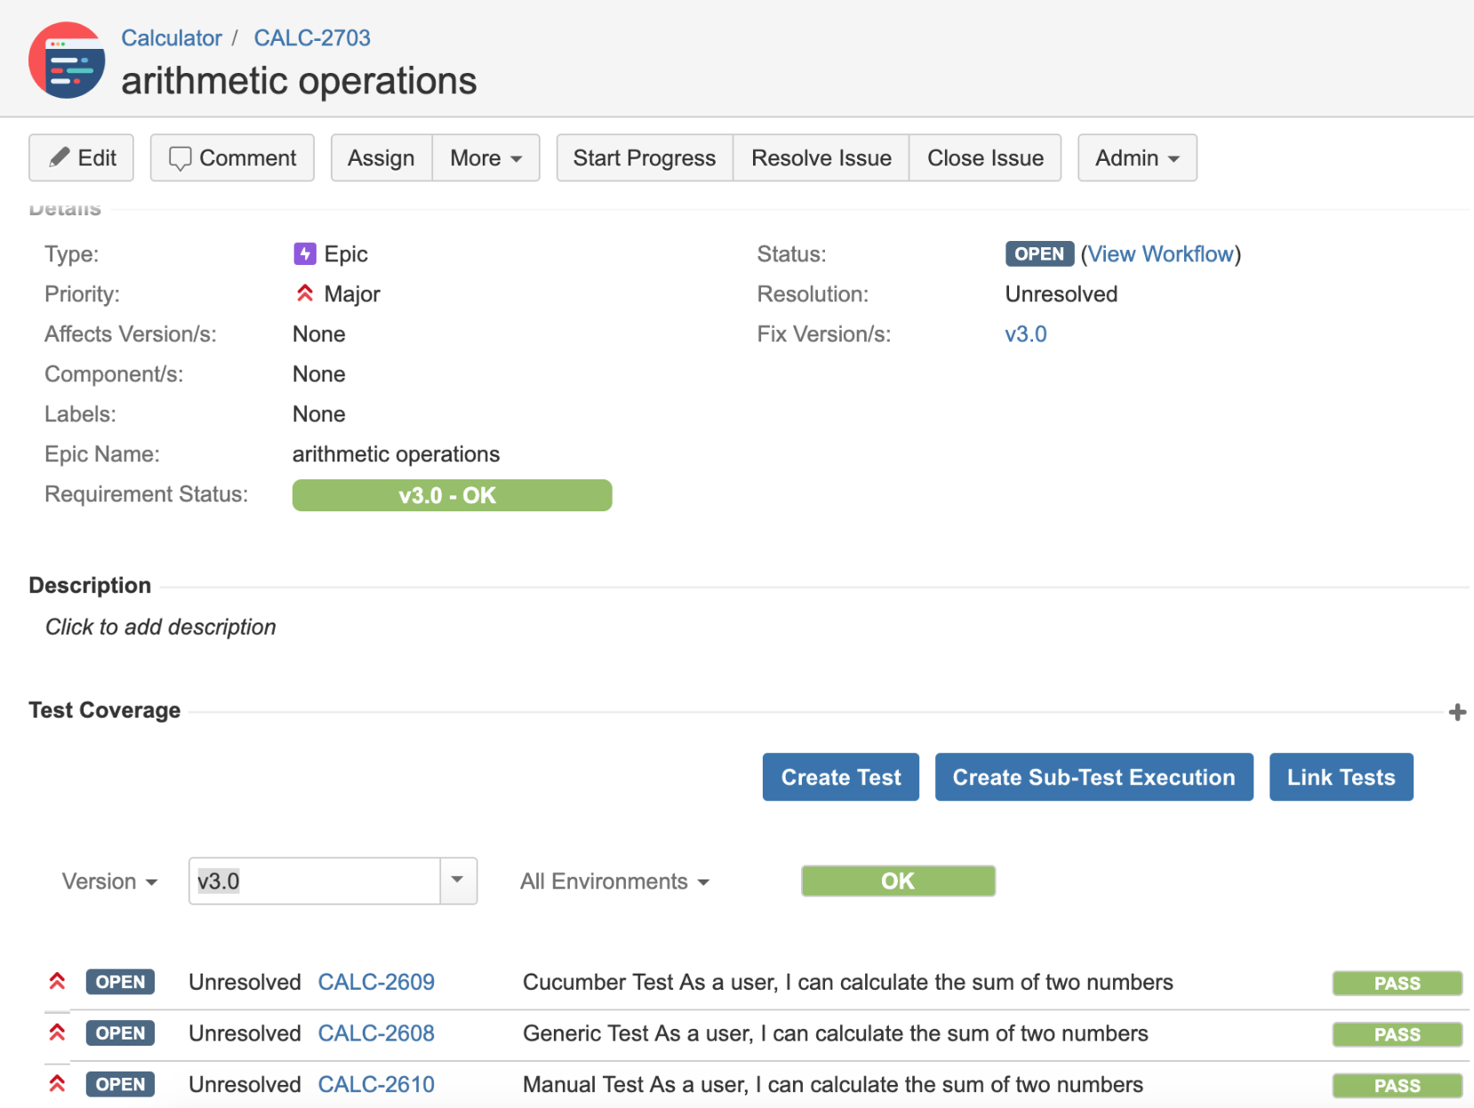Click priority icon in the CALC-2608 row
This screenshot has width=1474, height=1108.
pos(57,1033)
